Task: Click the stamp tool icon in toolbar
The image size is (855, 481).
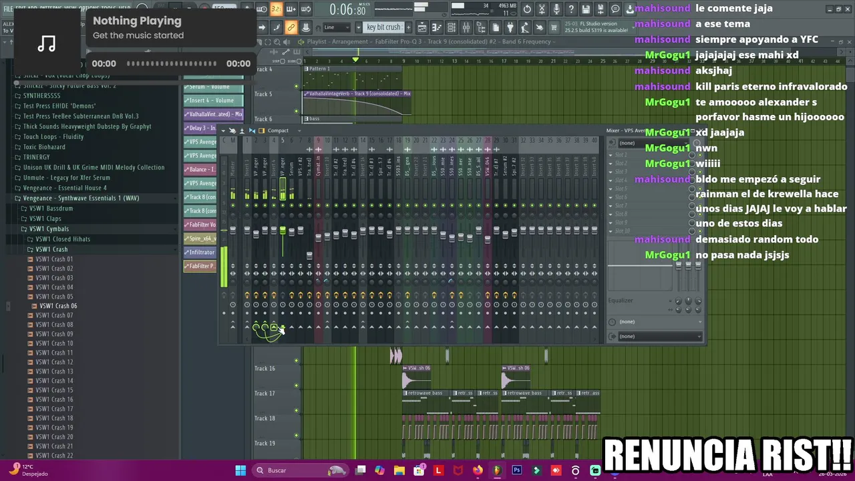Action: pos(306,27)
